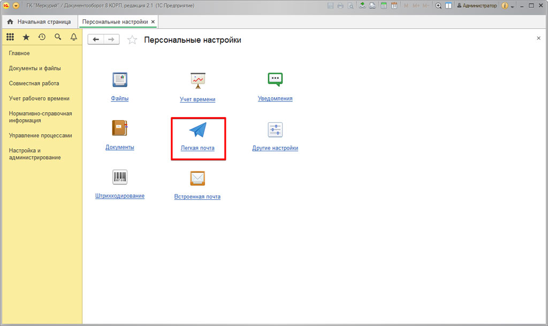This screenshot has height=326, width=548.
Task: Open notifications bell in sidebar toolbar
Action: (74, 37)
